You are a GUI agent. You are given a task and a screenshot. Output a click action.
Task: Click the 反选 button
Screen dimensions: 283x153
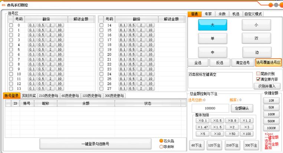pos(220,62)
